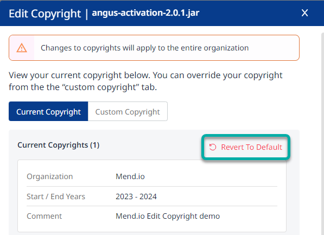Click the Start / End Years label

56,196
